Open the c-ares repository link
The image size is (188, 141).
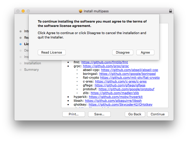[x=121, y=81]
